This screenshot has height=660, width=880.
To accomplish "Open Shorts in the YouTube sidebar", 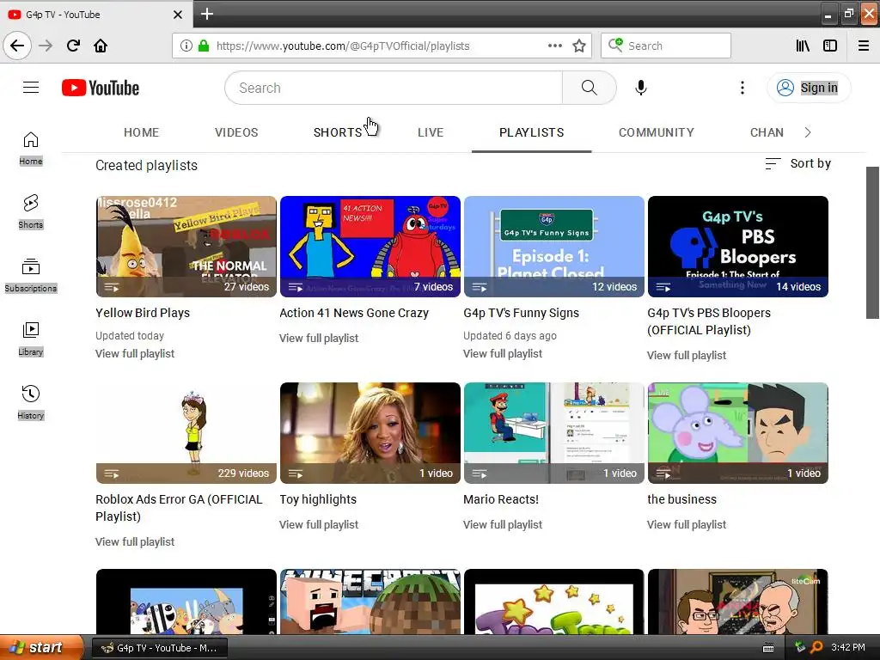I will 31,211.
